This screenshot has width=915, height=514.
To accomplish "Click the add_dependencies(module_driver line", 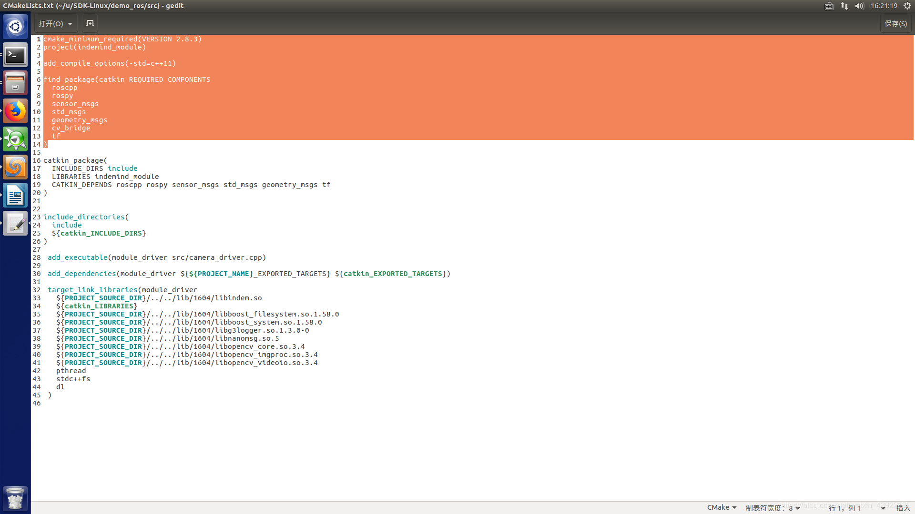I will pyautogui.click(x=249, y=274).
